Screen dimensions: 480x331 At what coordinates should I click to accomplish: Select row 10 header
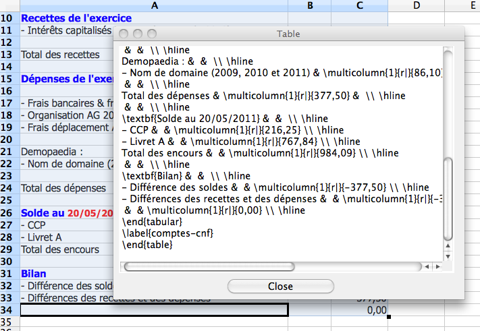tap(9, 18)
